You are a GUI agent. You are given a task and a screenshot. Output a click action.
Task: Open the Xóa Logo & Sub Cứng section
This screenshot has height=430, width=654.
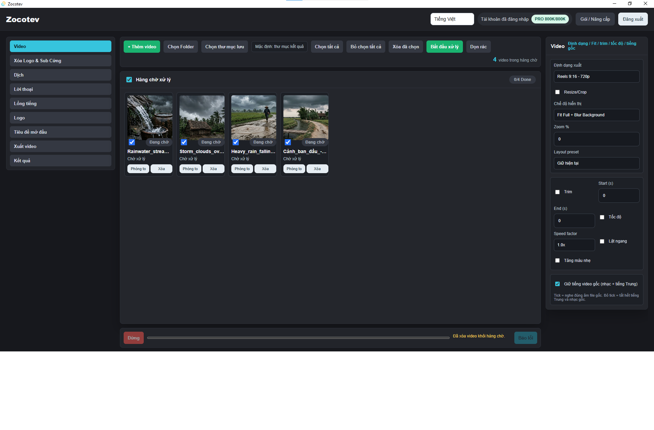(x=60, y=61)
